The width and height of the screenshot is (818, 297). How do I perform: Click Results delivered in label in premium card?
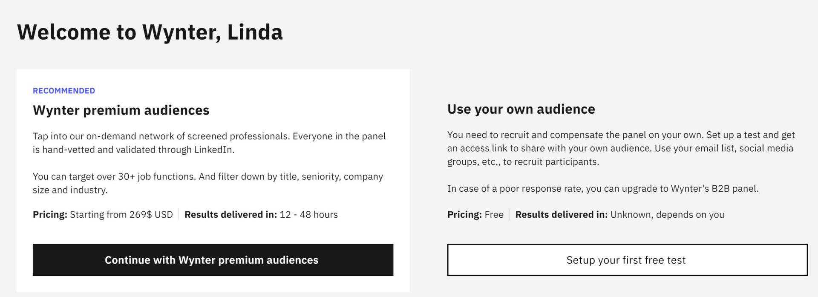pos(230,215)
